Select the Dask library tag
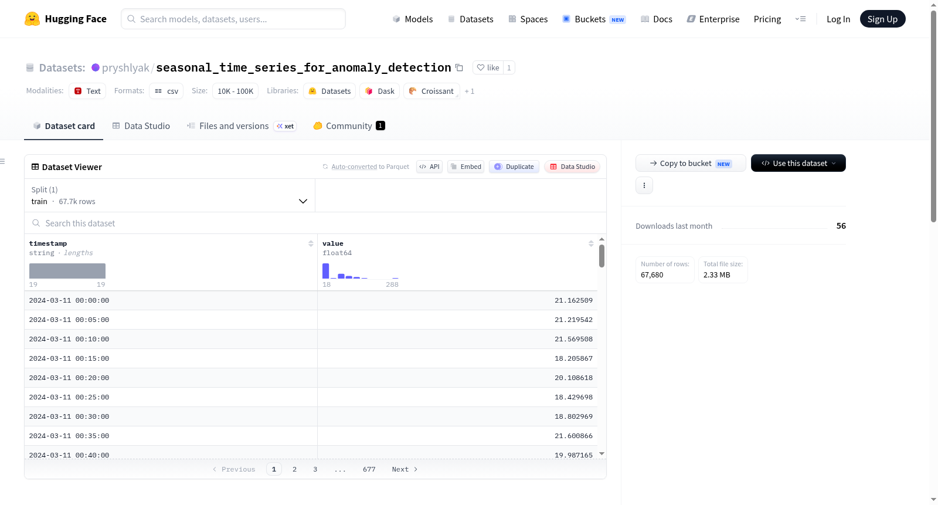 pos(380,91)
